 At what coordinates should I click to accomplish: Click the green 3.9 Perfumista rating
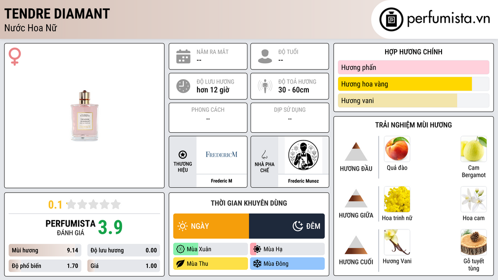click(x=110, y=227)
